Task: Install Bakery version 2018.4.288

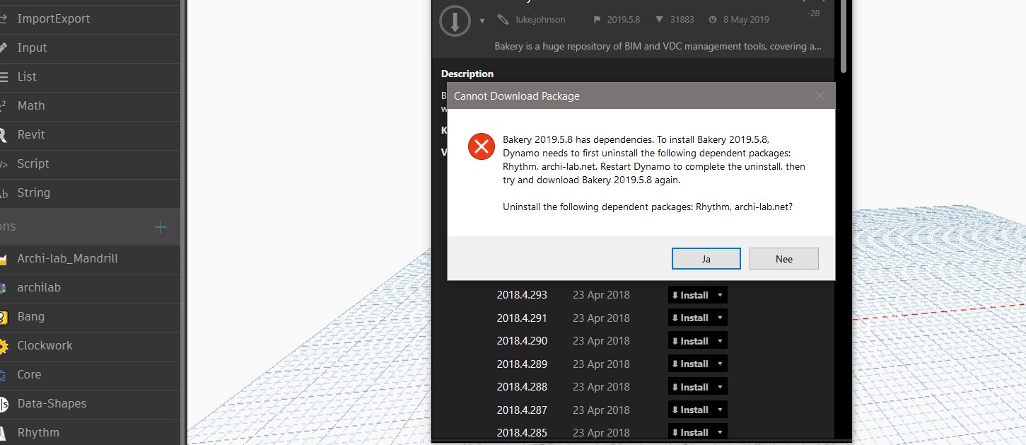Action: 690,387
